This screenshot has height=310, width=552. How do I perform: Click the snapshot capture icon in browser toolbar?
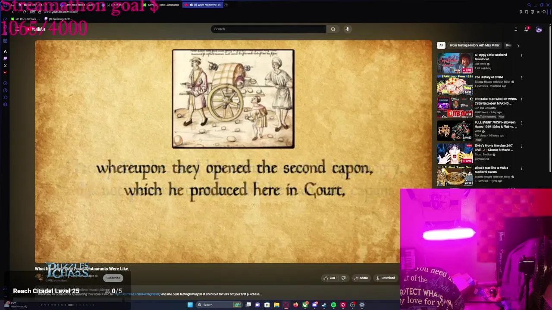pyautogui.click(x=527, y=12)
